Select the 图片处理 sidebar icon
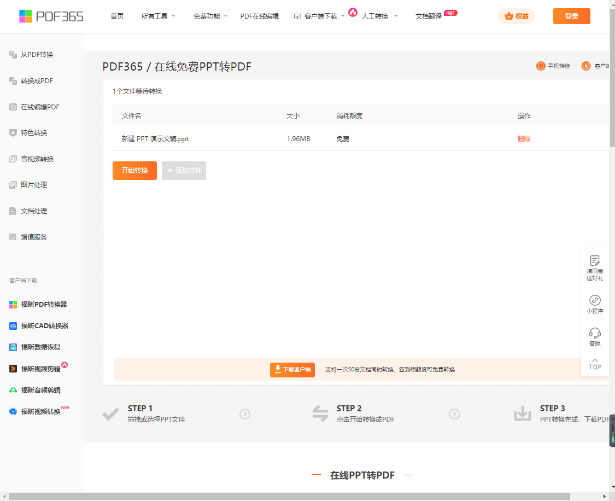Screen dimensions: 615x501 pos(13,185)
